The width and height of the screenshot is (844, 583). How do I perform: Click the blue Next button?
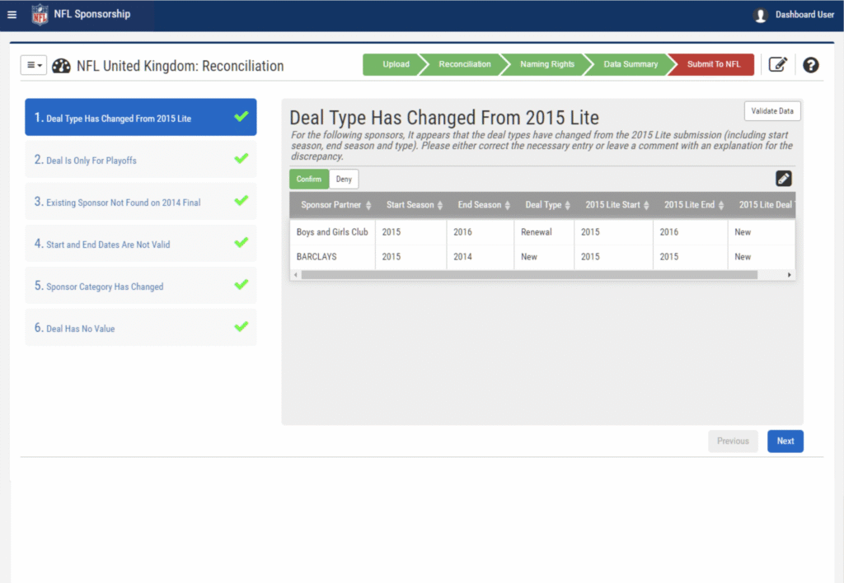785,441
